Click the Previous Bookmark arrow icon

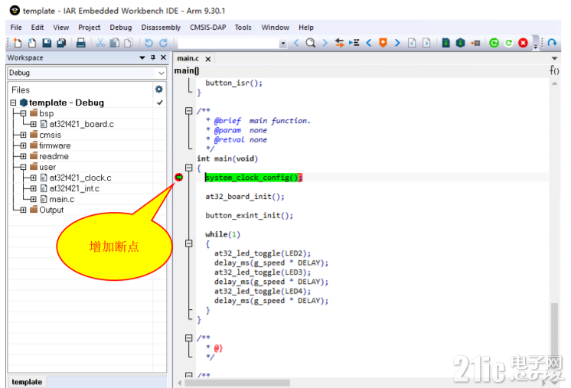(368, 43)
